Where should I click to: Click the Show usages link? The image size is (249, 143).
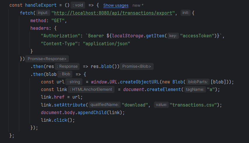(116, 6)
